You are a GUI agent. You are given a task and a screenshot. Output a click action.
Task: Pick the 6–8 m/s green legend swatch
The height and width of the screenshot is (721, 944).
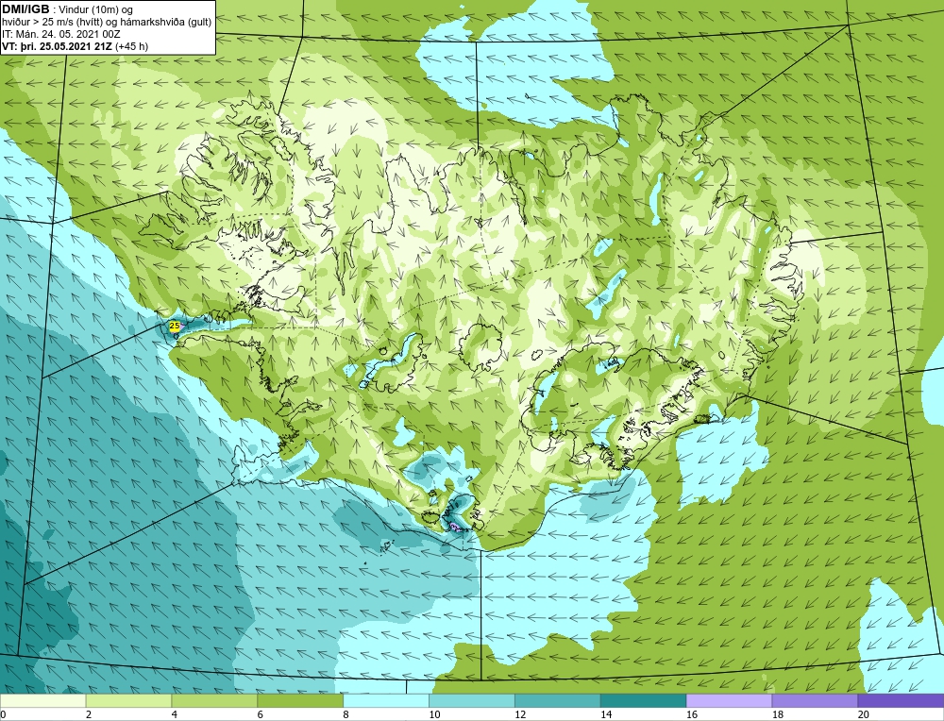pos(300,701)
